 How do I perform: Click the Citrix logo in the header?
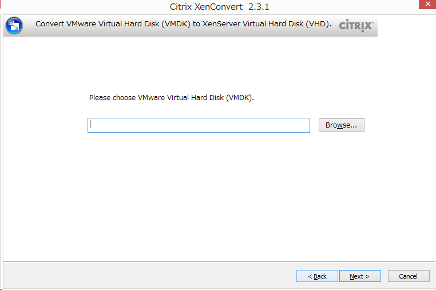(x=356, y=26)
